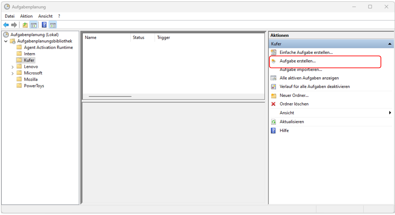Click the Einfache Aufgabe erstellen clock icon

click(x=273, y=52)
